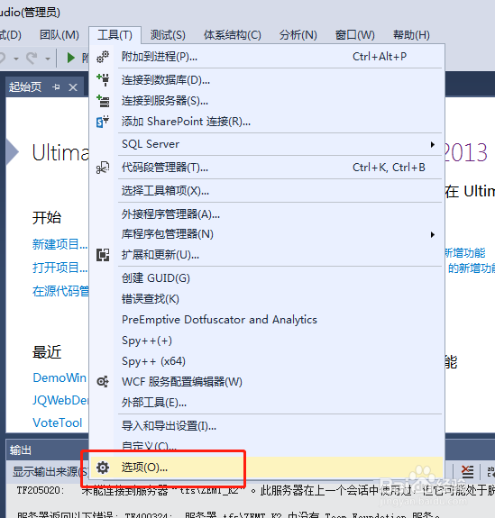Click the Connect to Server icon
The image size is (495, 518).
103,101
